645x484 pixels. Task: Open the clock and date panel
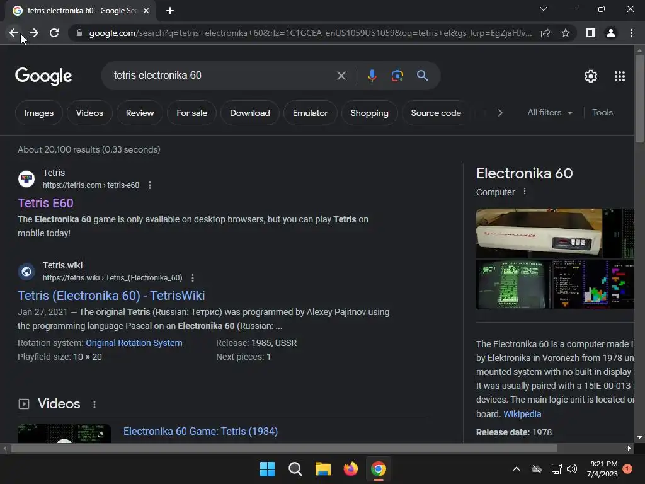point(603,469)
